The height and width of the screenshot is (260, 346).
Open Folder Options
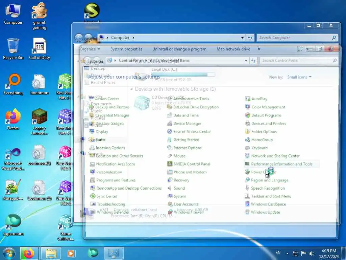[x=261, y=132]
